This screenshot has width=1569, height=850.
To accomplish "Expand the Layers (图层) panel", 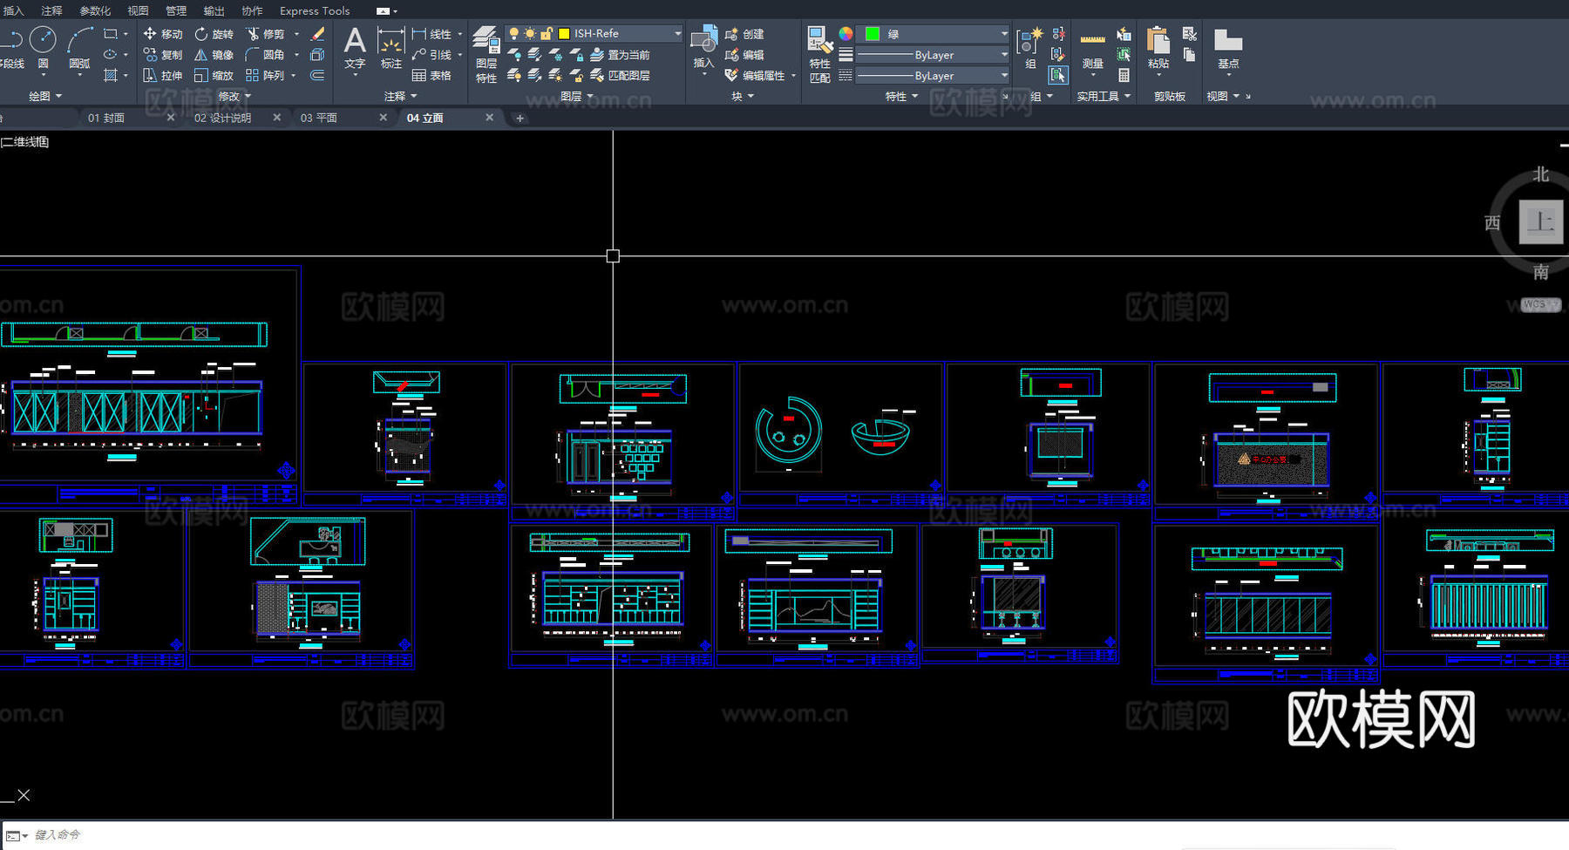I will point(577,96).
